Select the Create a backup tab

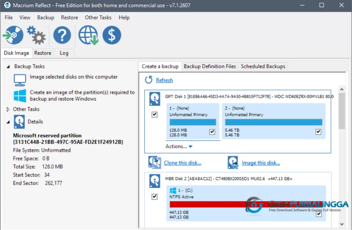[x=160, y=67]
